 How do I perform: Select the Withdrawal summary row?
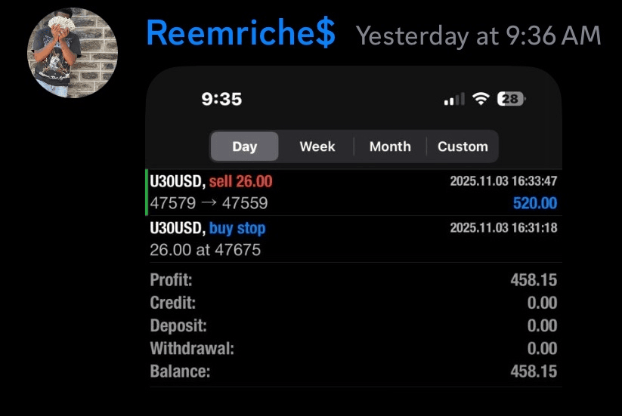(x=353, y=349)
